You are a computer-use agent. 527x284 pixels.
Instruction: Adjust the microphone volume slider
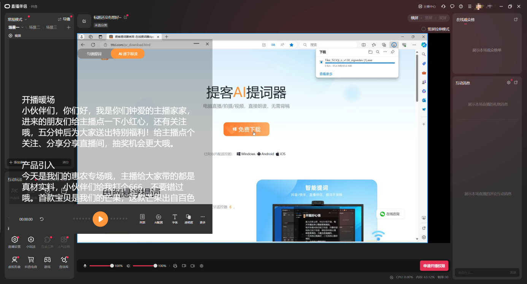pos(101,266)
